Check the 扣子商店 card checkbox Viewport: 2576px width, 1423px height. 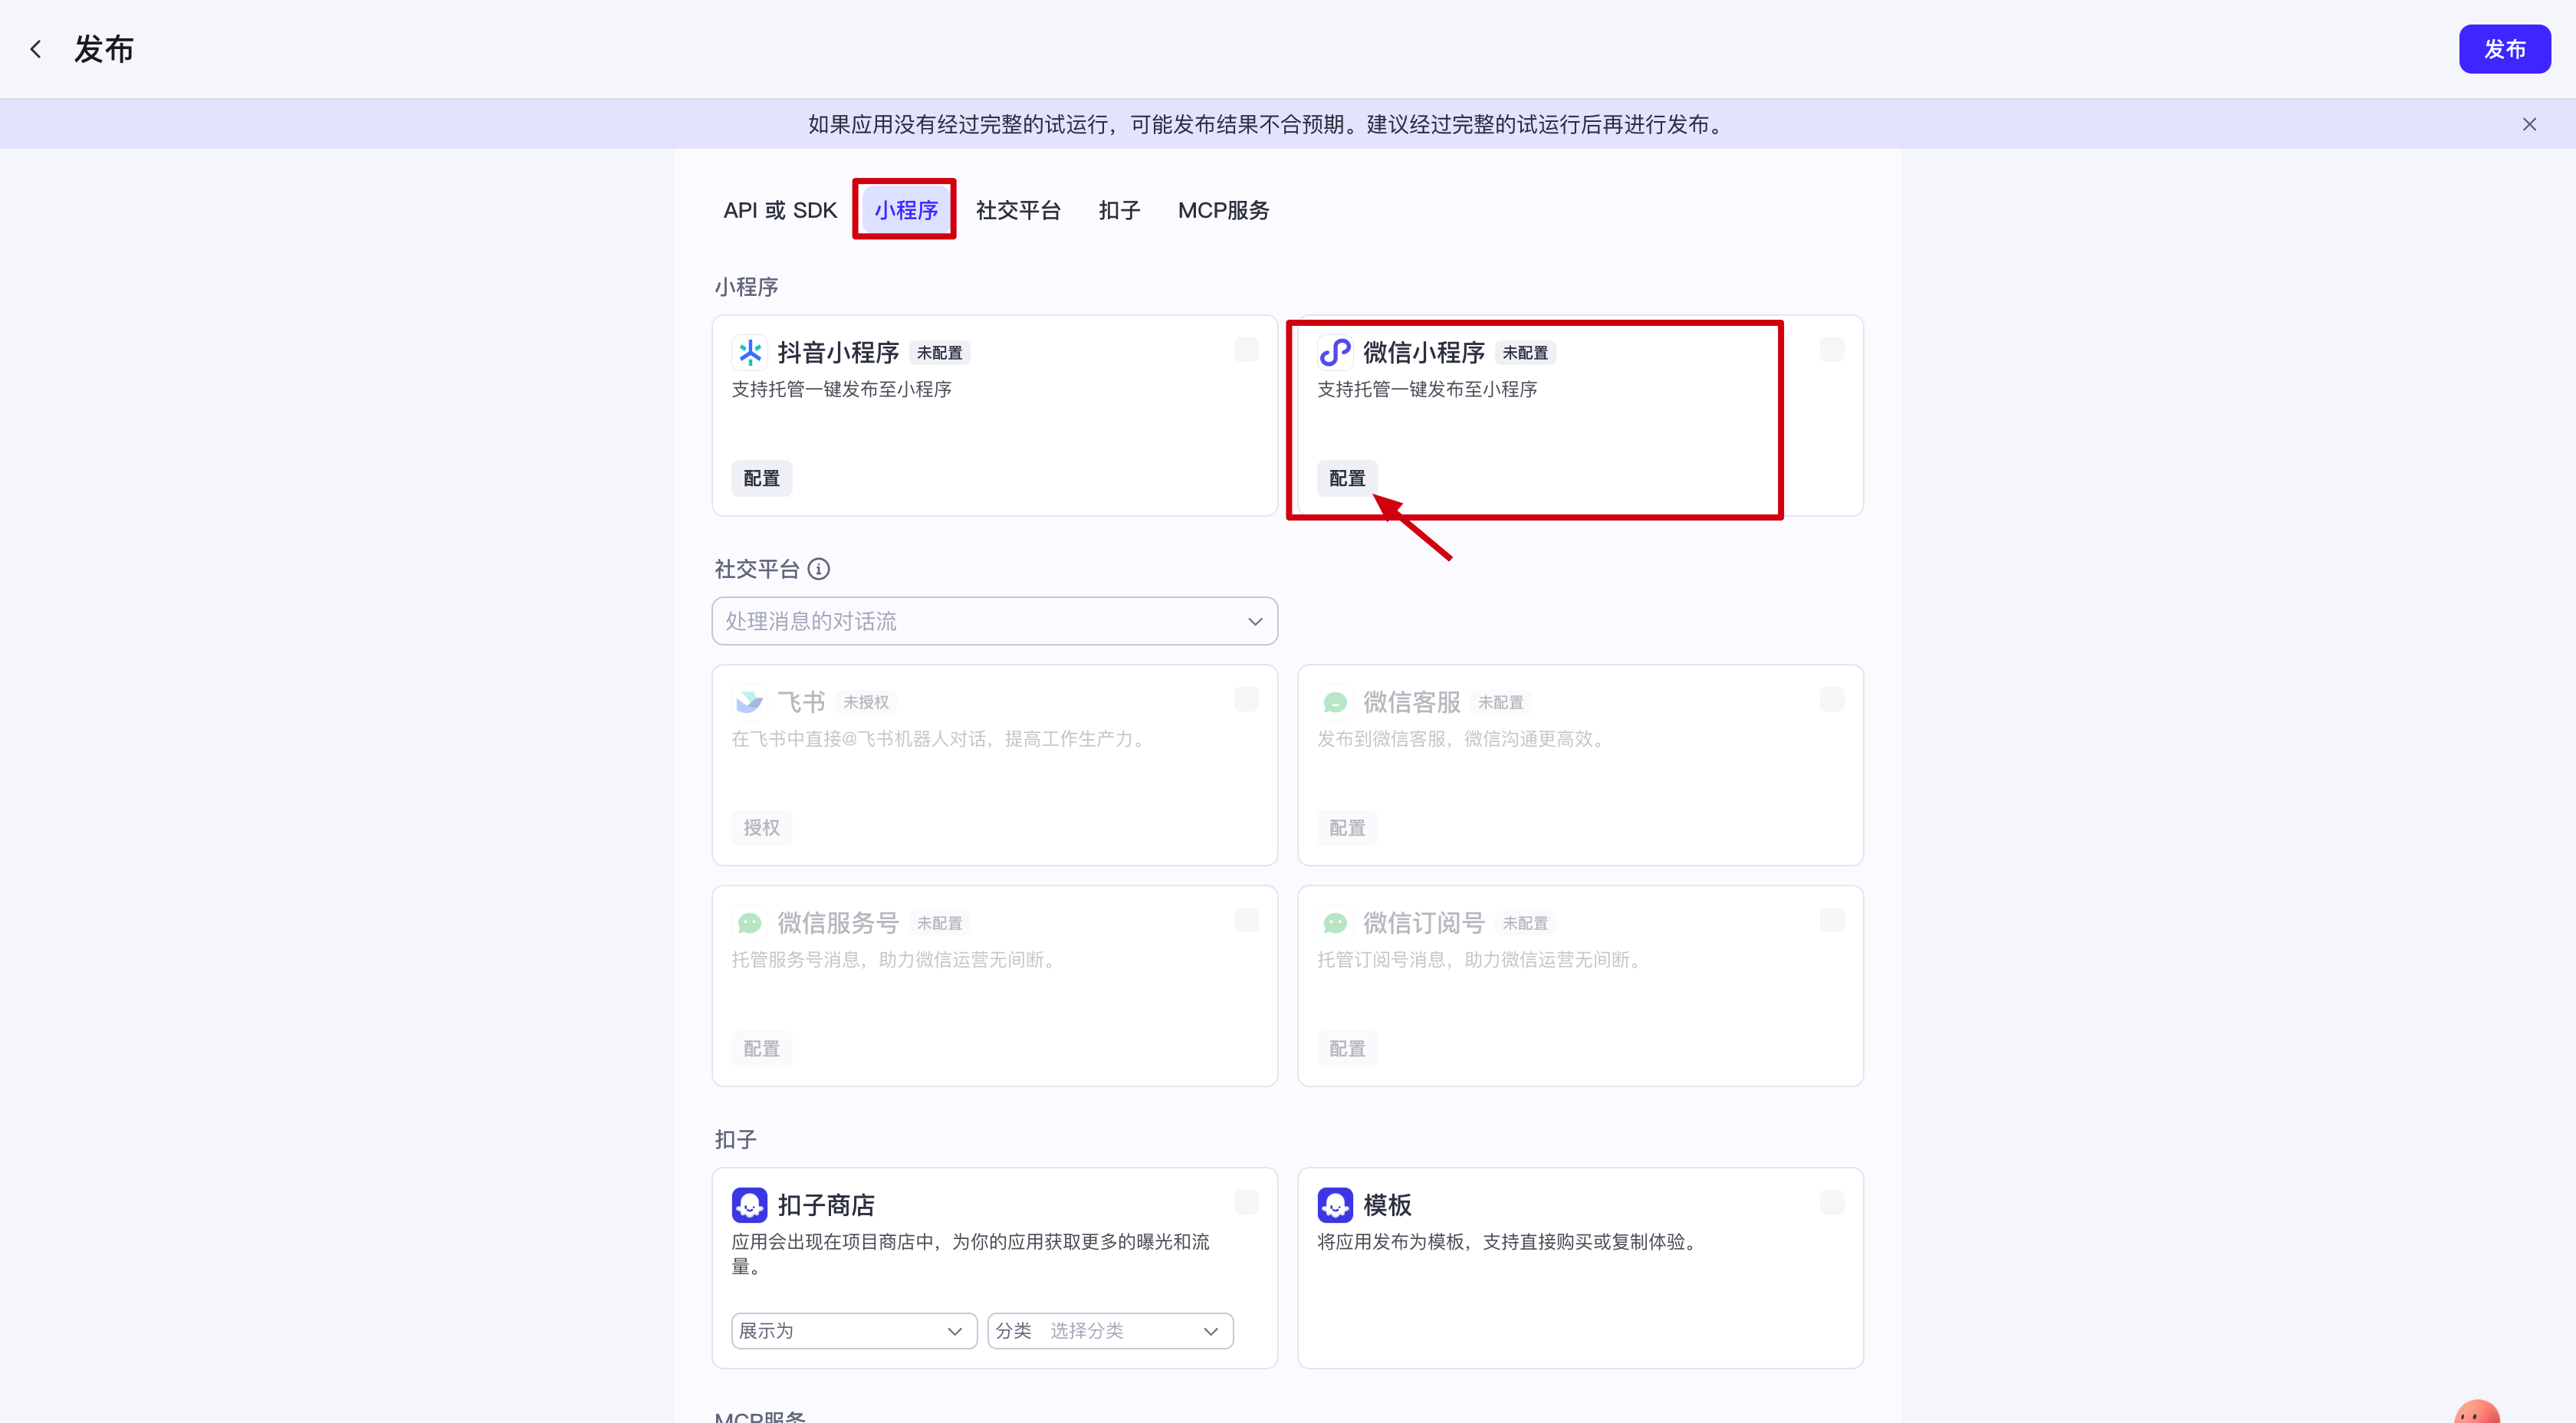pos(1246,1202)
